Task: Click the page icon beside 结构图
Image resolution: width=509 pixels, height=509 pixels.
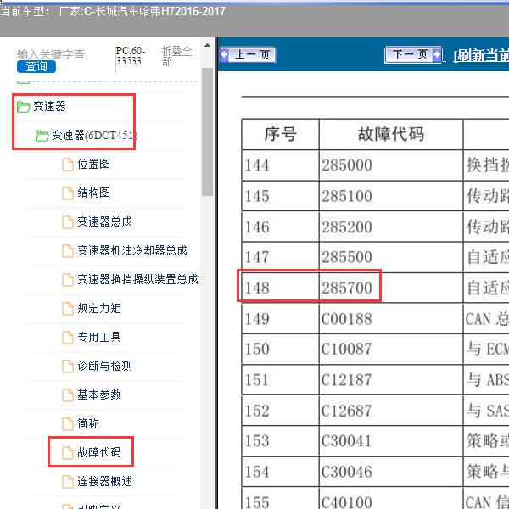Action: tap(68, 193)
